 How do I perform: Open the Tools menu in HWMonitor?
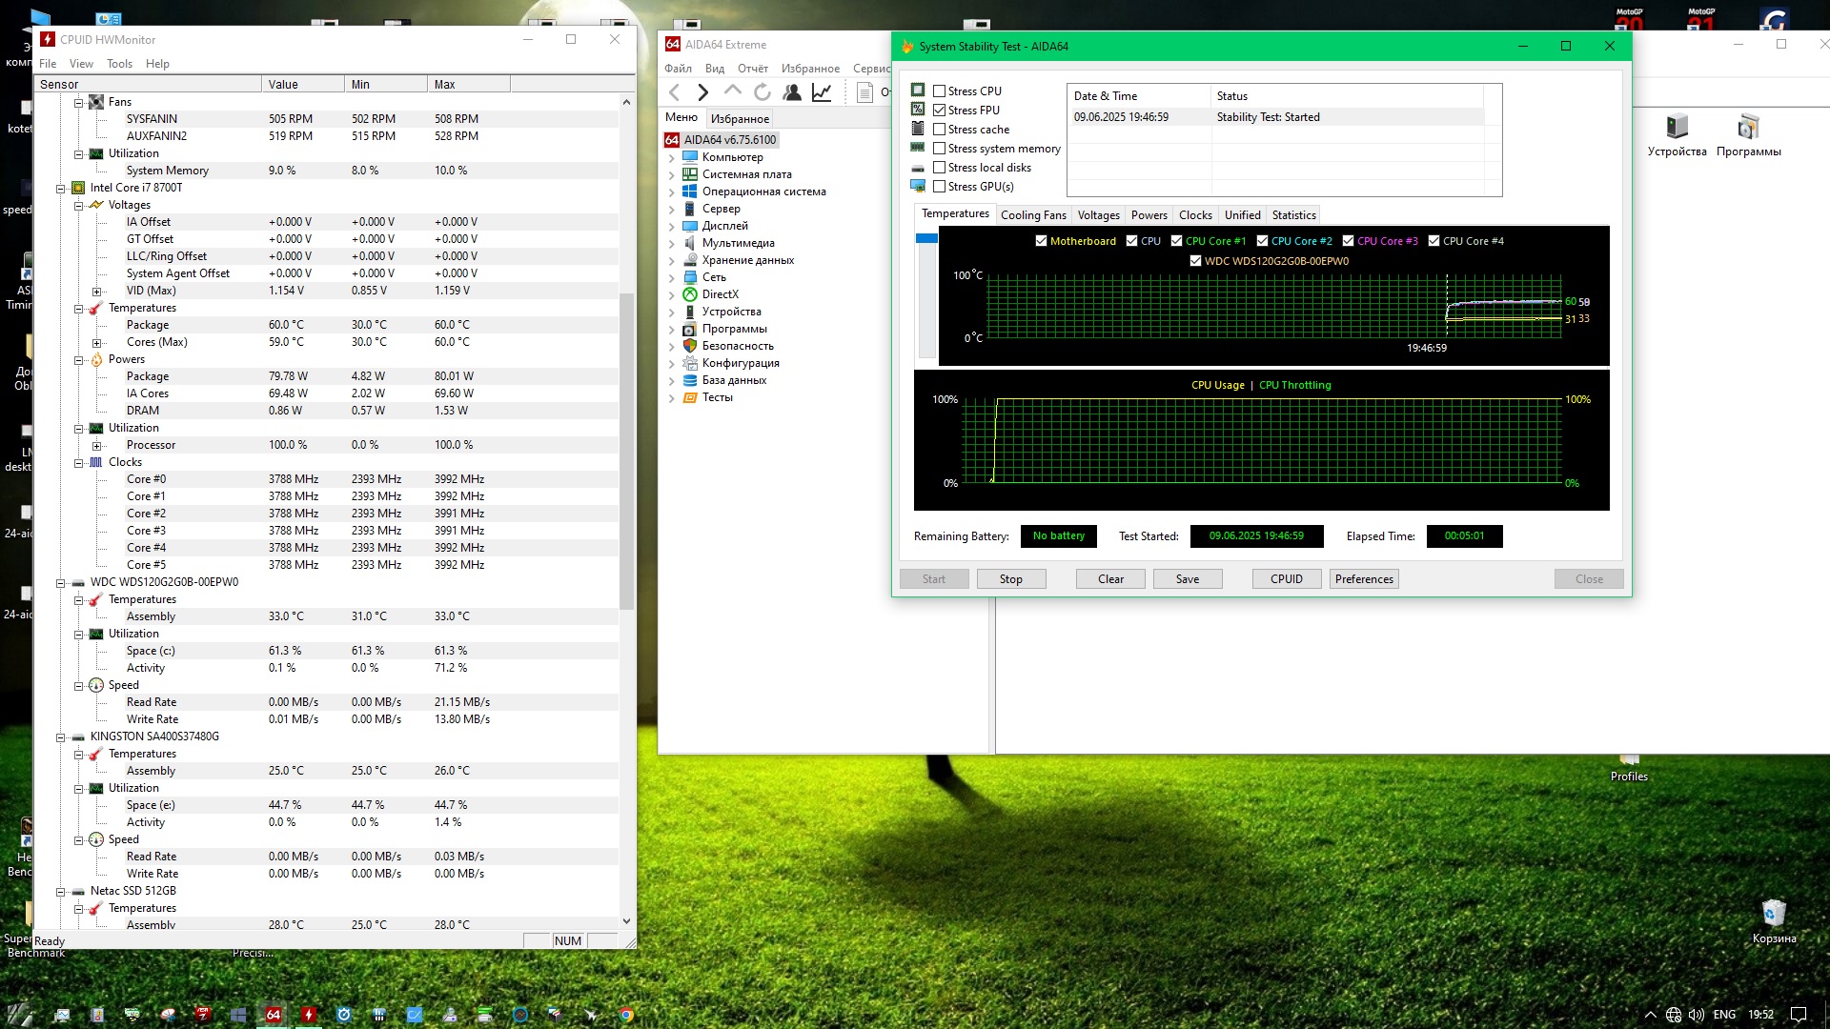tap(119, 64)
